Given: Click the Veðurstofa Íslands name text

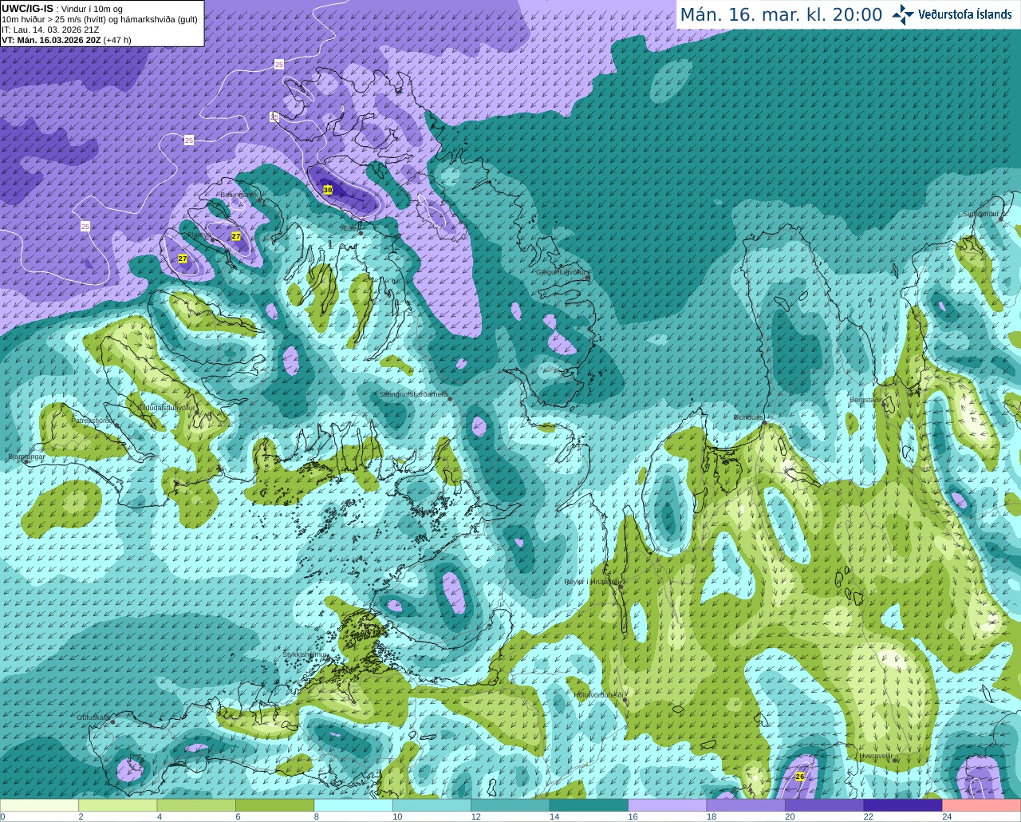Looking at the screenshot, I should tap(964, 14).
